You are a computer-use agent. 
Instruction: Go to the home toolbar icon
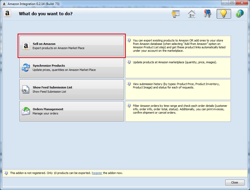192,14
